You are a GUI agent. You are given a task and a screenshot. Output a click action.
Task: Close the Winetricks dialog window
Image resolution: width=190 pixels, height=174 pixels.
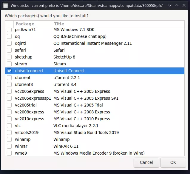tap(184, 5)
